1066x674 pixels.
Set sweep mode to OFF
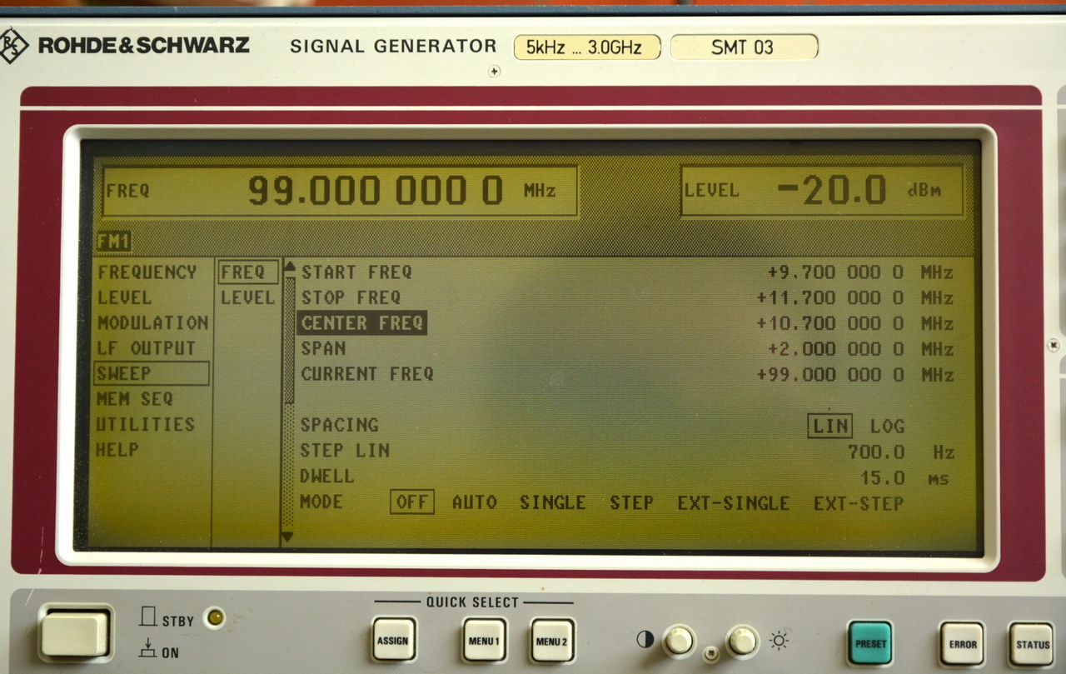412,502
